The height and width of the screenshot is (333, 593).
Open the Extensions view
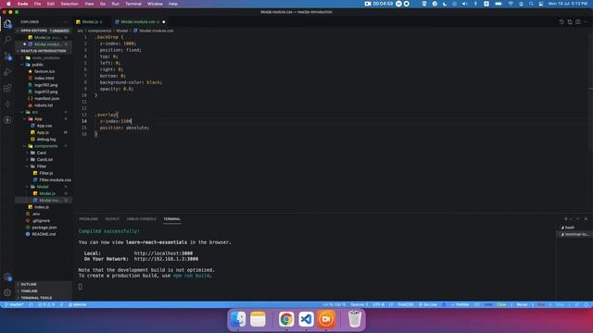click(7, 89)
